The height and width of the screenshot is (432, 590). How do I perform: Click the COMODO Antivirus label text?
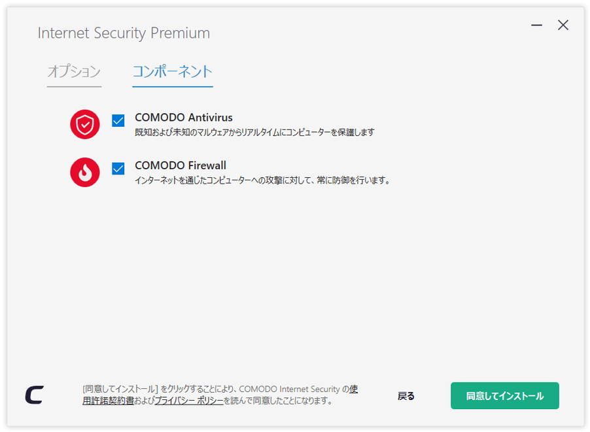[x=184, y=117]
